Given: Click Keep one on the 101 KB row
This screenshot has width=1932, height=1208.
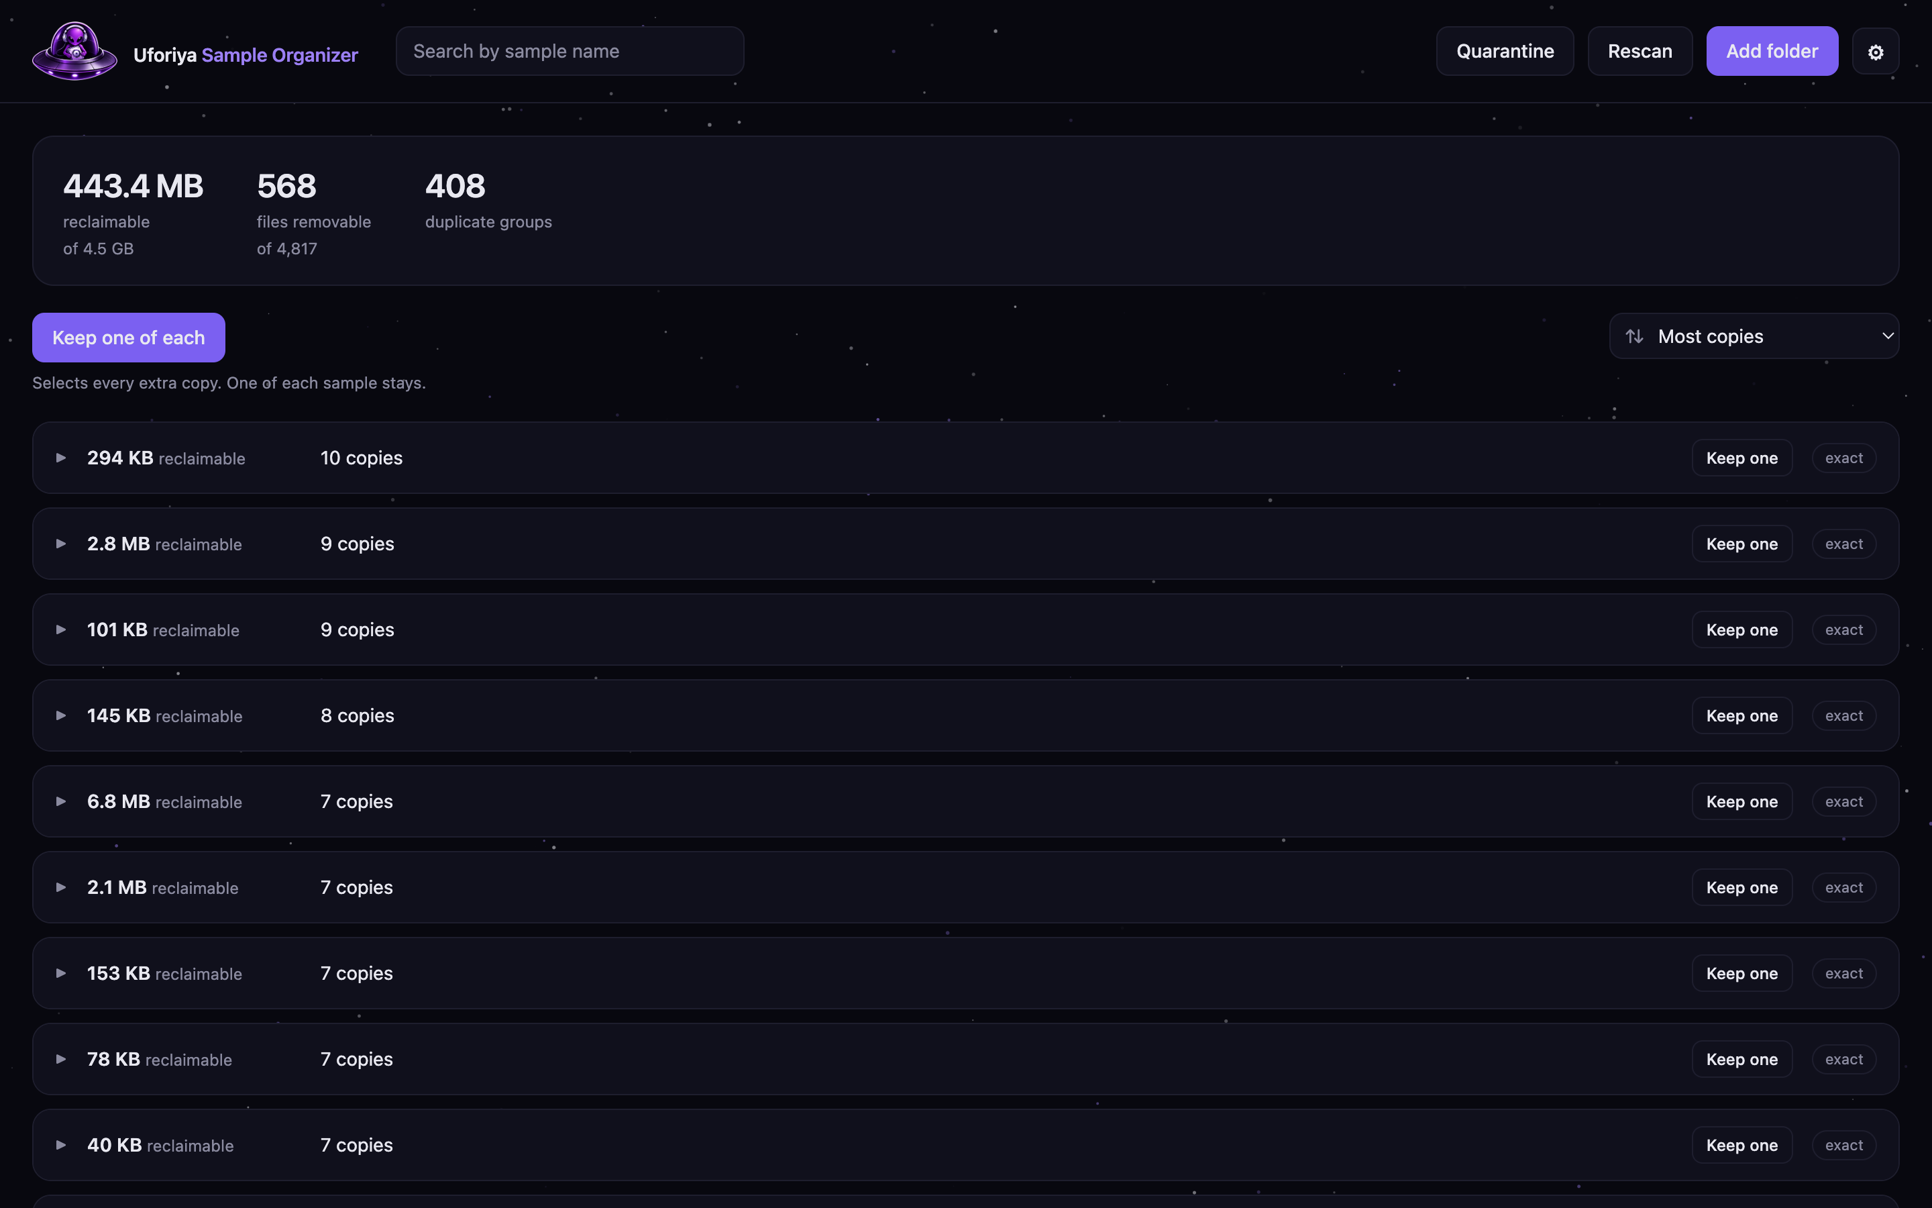Looking at the screenshot, I should click(1742, 630).
